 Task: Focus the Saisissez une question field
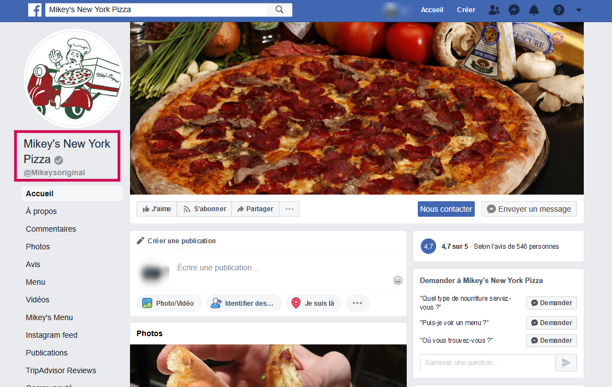pos(487,363)
